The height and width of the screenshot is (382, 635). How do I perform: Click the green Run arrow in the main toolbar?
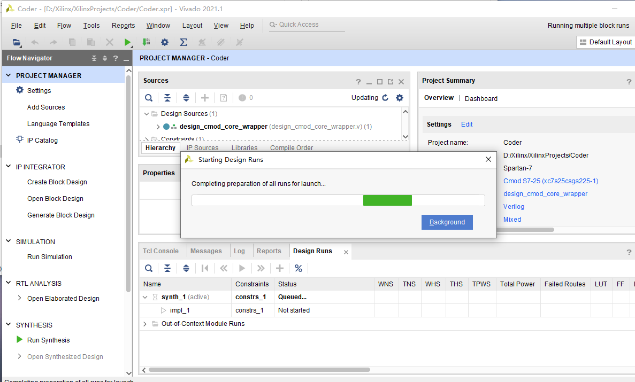tap(127, 42)
